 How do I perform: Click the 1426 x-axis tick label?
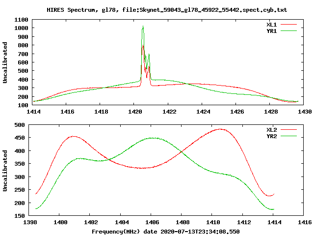(x=237, y=112)
